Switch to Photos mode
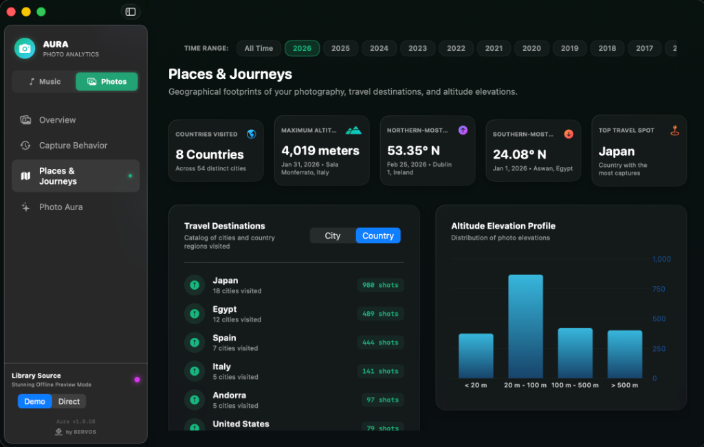This screenshot has height=447, width=704. tap(107, 82)
